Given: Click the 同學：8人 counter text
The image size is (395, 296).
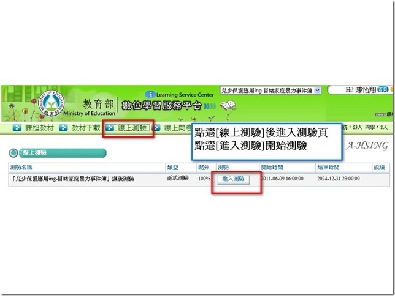Looking at the screenshot, I should pyautogui.click(x=377, y=128).
